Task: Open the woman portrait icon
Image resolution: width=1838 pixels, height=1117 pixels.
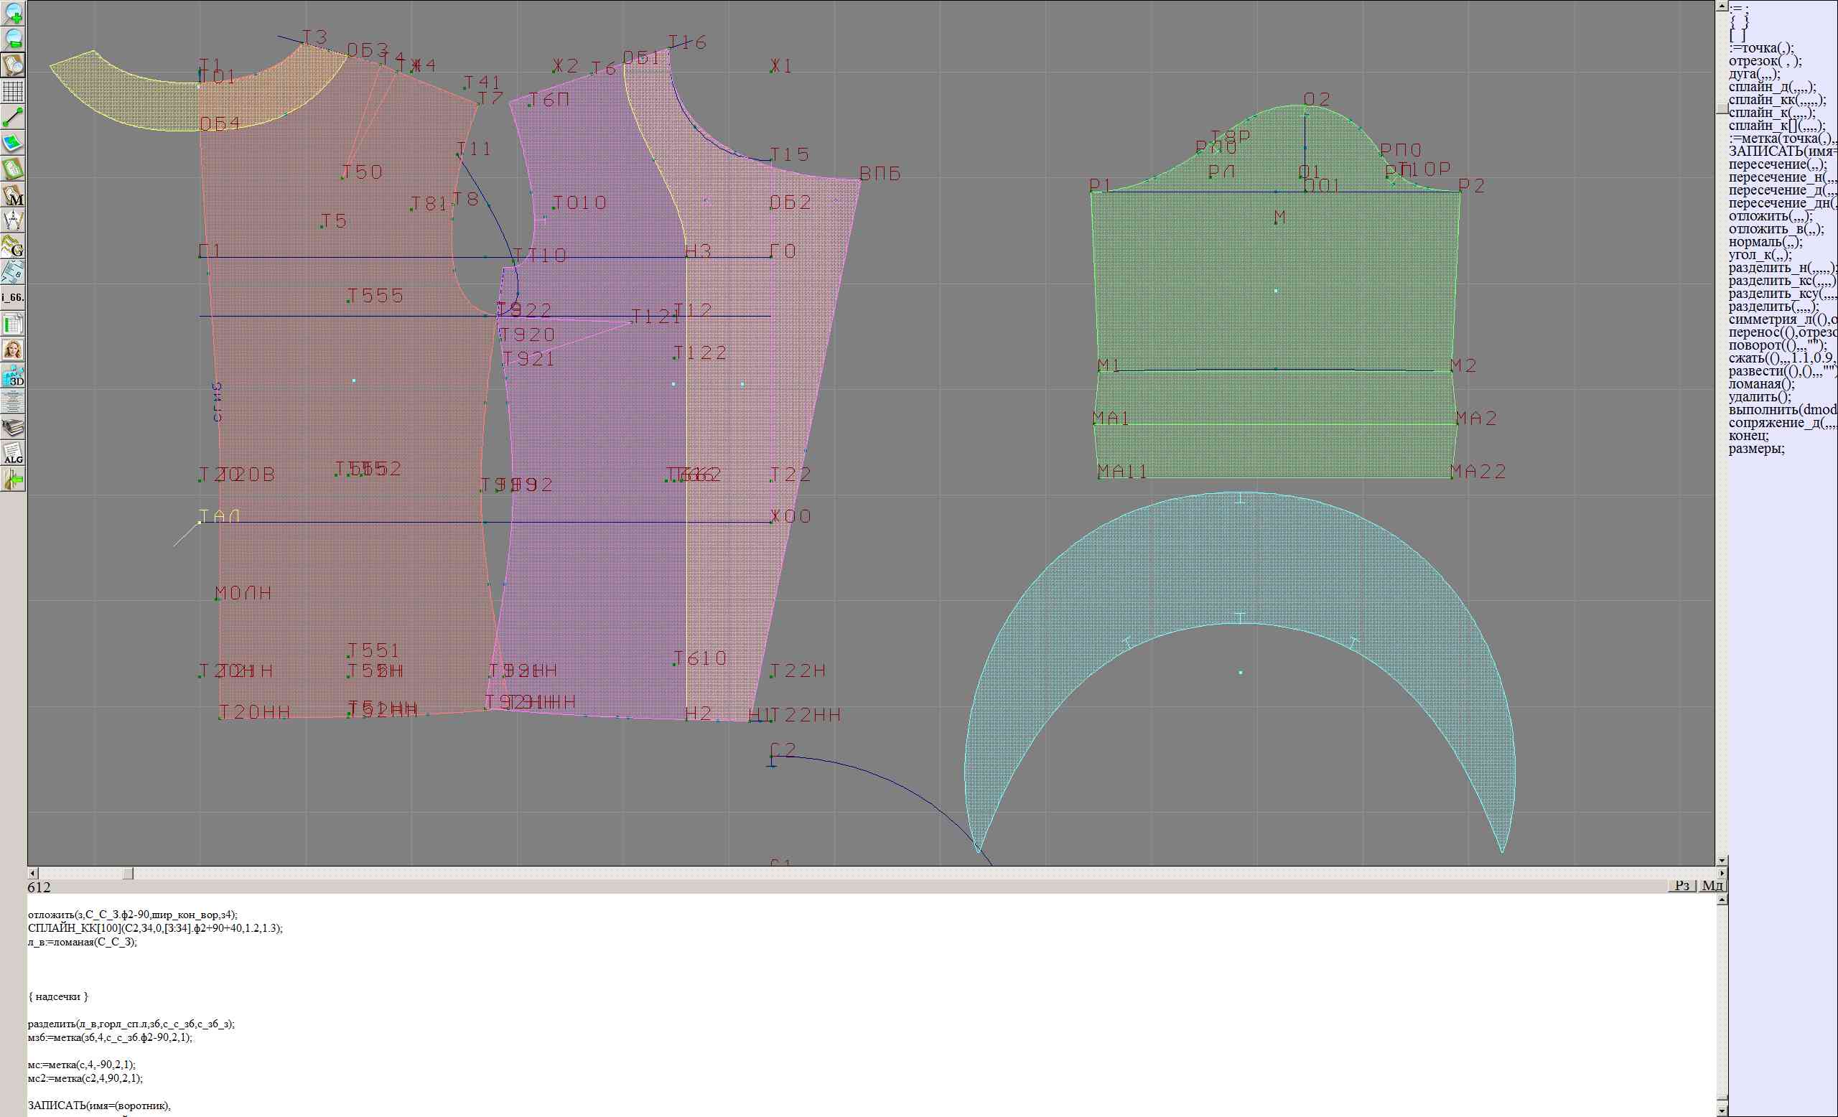Action: click(x=14, y=350)
